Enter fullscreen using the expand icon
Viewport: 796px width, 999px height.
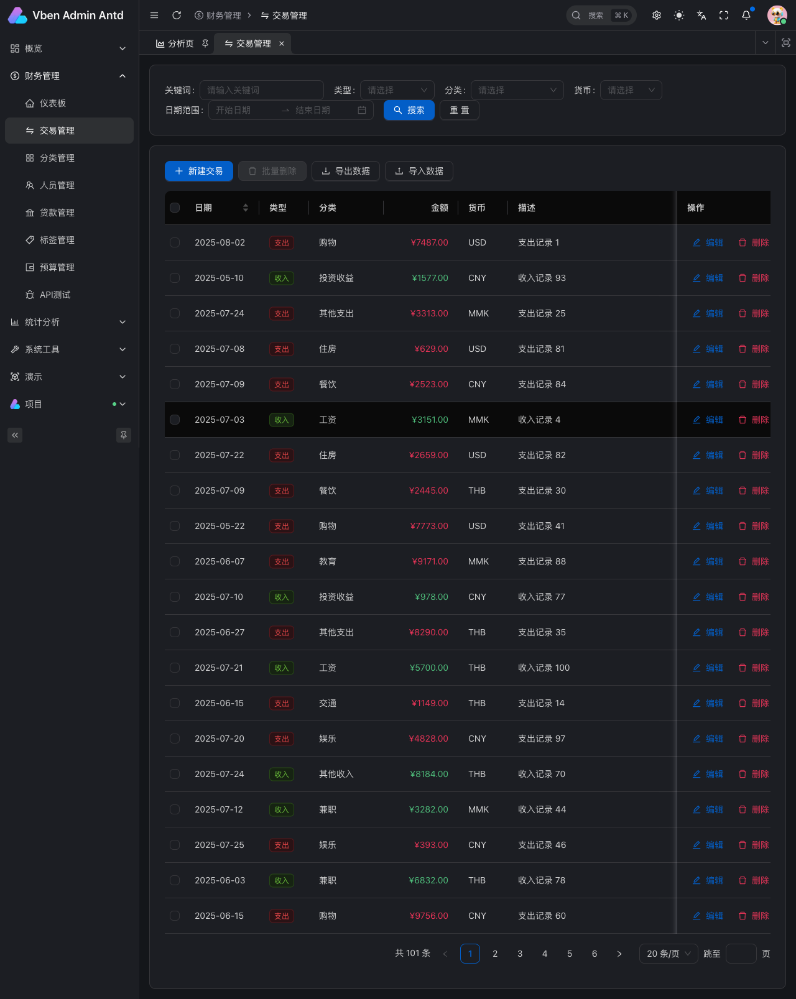coord(724,16)
